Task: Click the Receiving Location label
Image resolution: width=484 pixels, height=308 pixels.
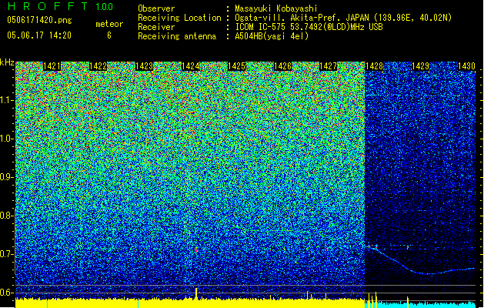Action: [179, 18]
